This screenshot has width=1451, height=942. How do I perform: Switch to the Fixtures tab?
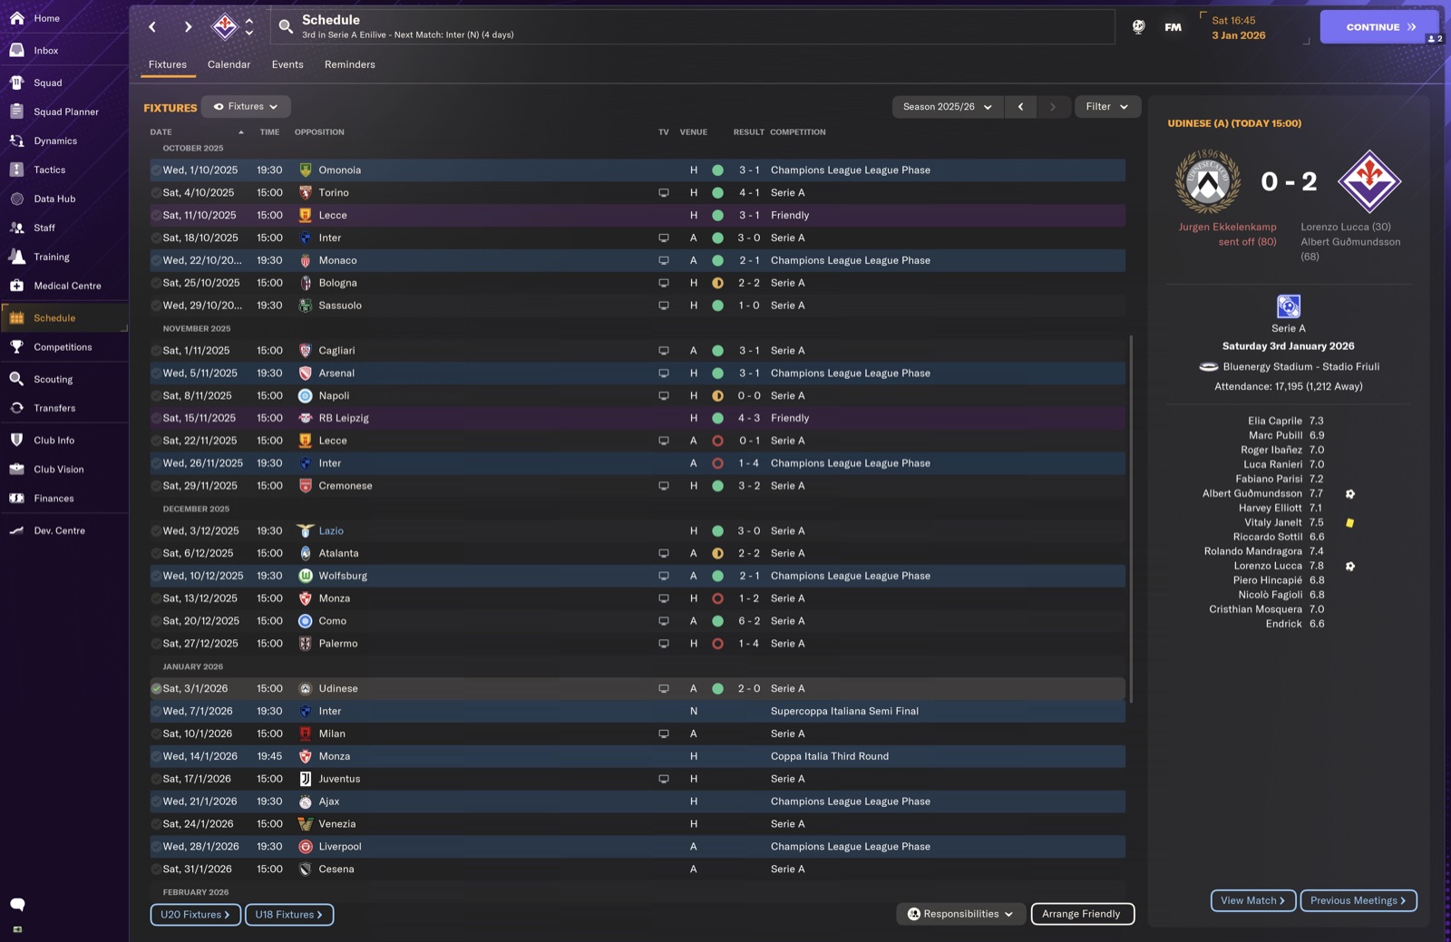click(x=168, y=64)
